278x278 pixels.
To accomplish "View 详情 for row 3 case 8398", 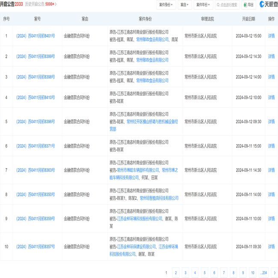I will pos(271,77).
